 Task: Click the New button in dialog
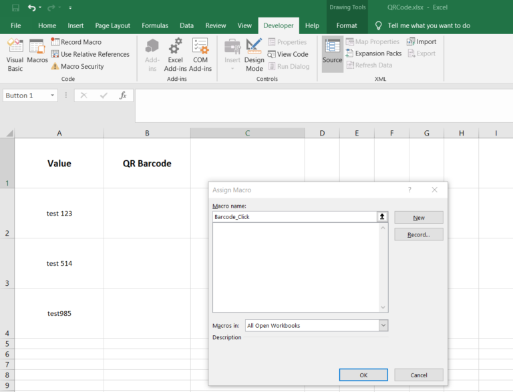(419, 218)
